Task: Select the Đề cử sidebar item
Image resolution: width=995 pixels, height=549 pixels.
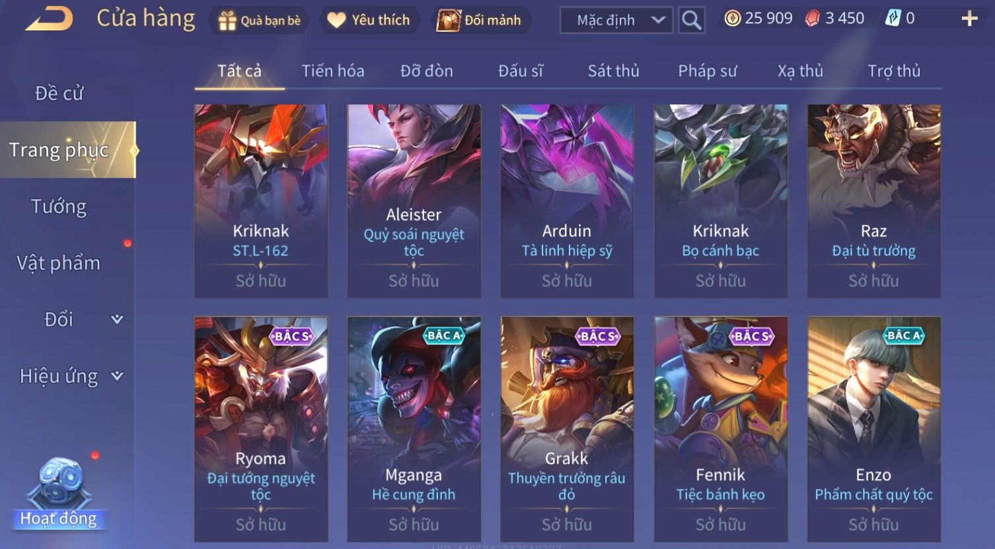Action: click(x=59, y=94)
